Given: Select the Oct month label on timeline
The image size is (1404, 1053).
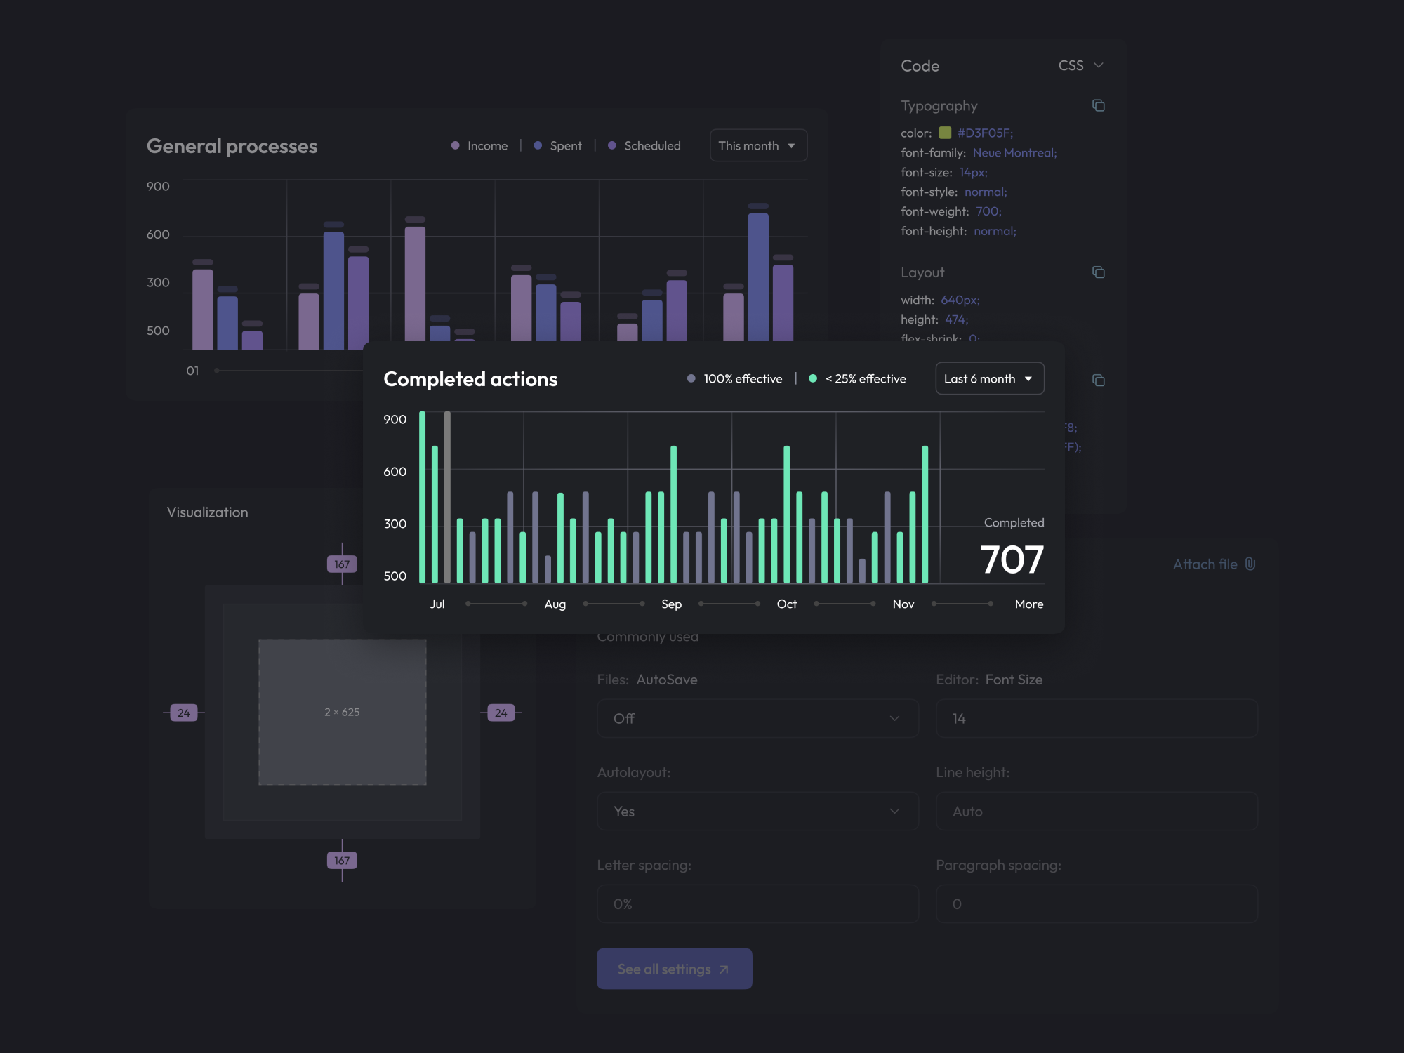Looking at the screenshot, I should (x=786, y=604).
